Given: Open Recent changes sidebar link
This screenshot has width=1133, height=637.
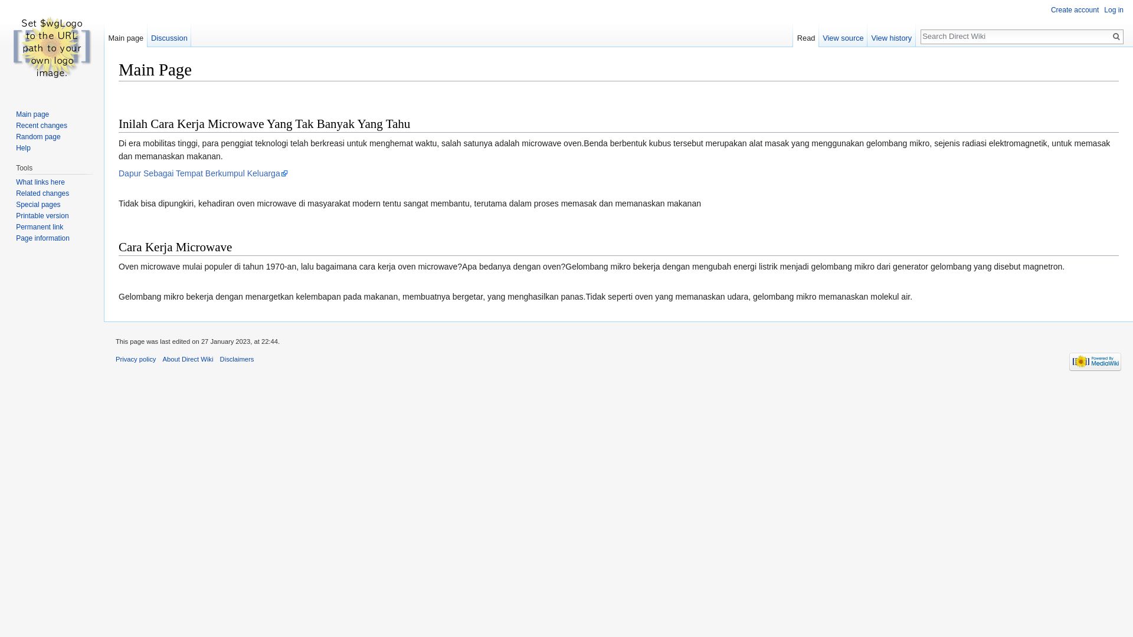Looking at the screenshot, I should click(x=41, y=125).
